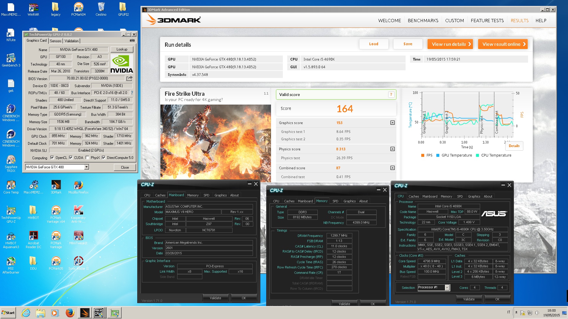Toggle PhysX checkbox in GPU-Z
Image resolution: width=568 pixels, height=319 pixels.
coord(87,158)
